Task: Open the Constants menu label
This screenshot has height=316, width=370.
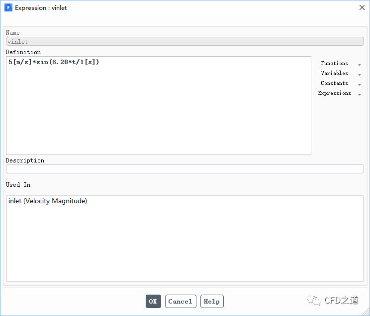Action: (334, 83)
